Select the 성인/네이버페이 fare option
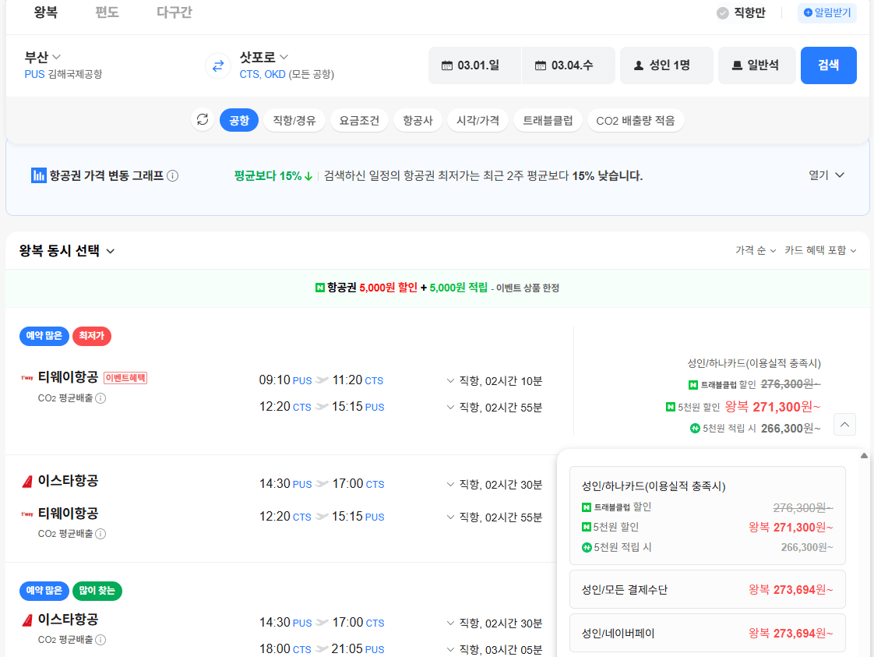Viewport: 874px width, 657px height. point(707,633)
